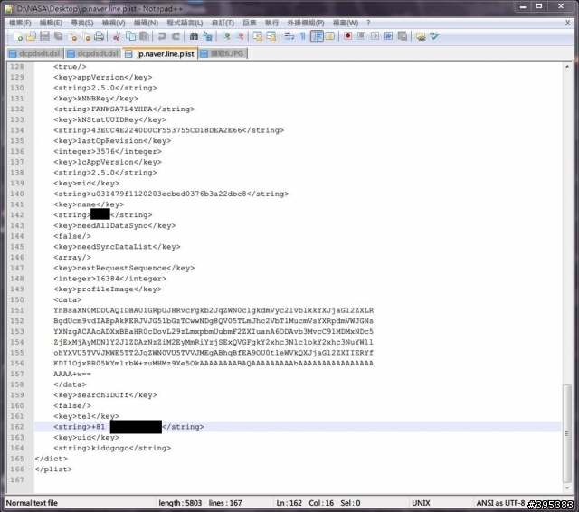Click the Print toolbar icon

click(x=99, y=36)
